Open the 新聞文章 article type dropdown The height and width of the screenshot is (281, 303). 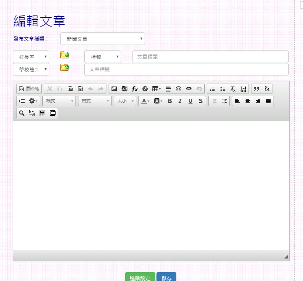pyautogui.click(x=102, y=39)
